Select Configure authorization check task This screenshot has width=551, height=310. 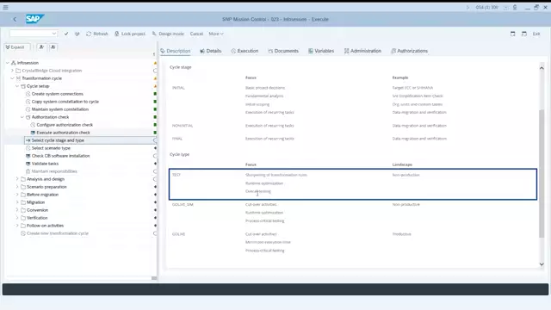(65, 125)
